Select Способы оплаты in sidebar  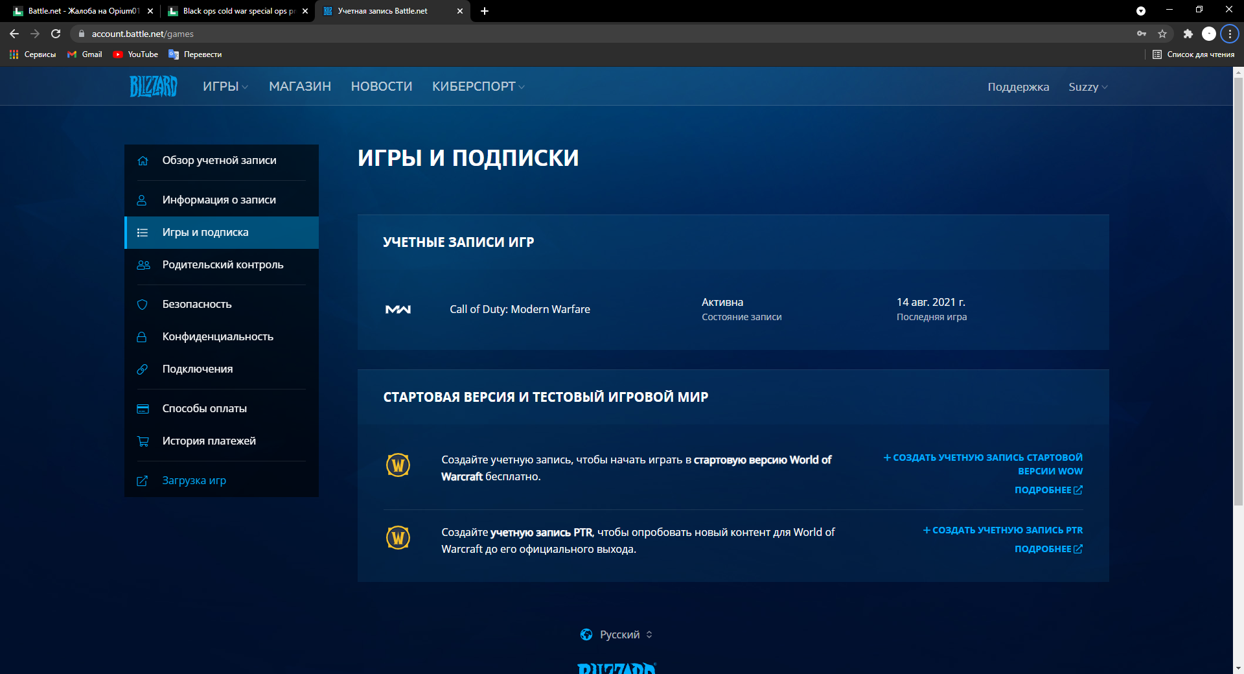click(x=222, y=409)
